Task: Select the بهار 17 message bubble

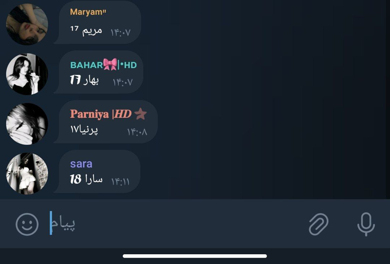Action: click(x=99, y=72)
